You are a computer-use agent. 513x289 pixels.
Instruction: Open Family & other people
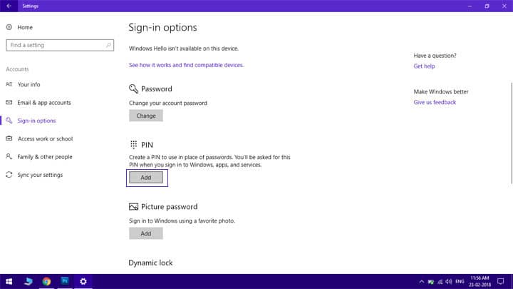click(x=45, y=156)
